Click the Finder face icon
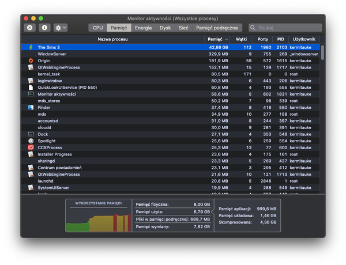 click(x=31, y=107)
